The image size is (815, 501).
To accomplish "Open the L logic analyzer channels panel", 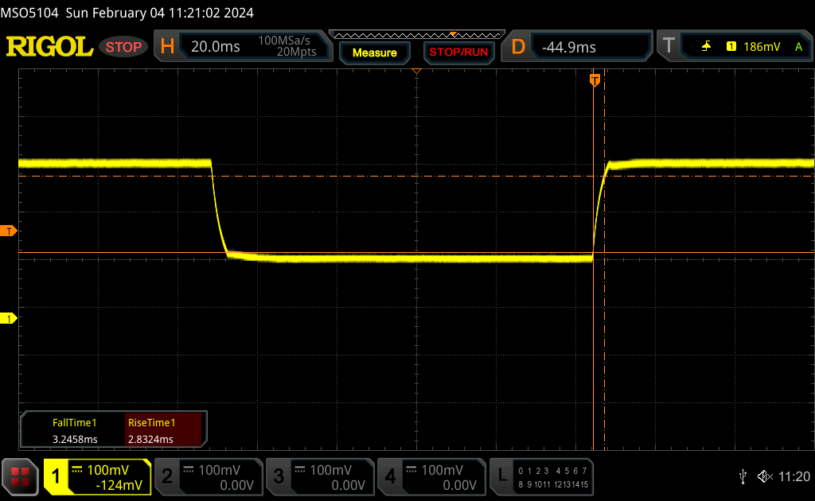I will pyautogui.click(x=542, y=476).
